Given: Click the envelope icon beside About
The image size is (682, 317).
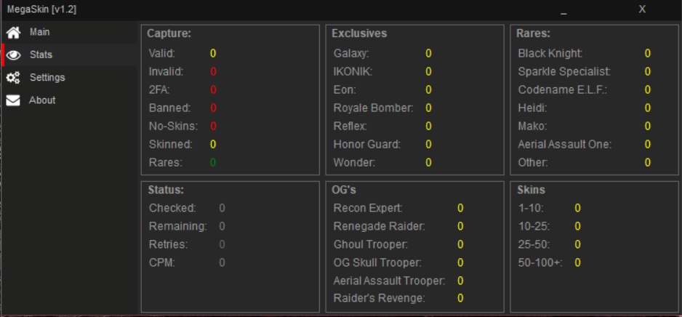Looking at the screenshot, I should click(13, 100).
